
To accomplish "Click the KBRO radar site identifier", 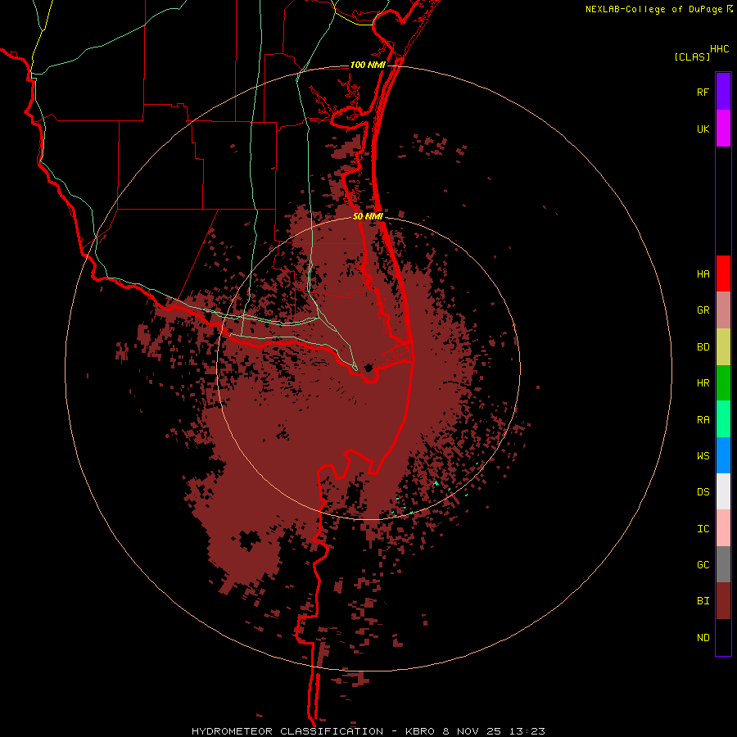I will [x=420, y=731].
